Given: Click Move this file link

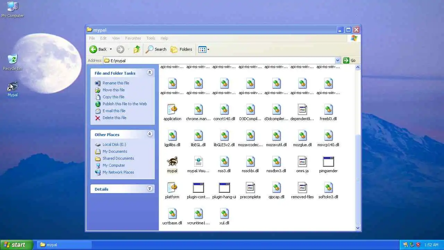Looking at the screenshot, I should pos(113,90).
